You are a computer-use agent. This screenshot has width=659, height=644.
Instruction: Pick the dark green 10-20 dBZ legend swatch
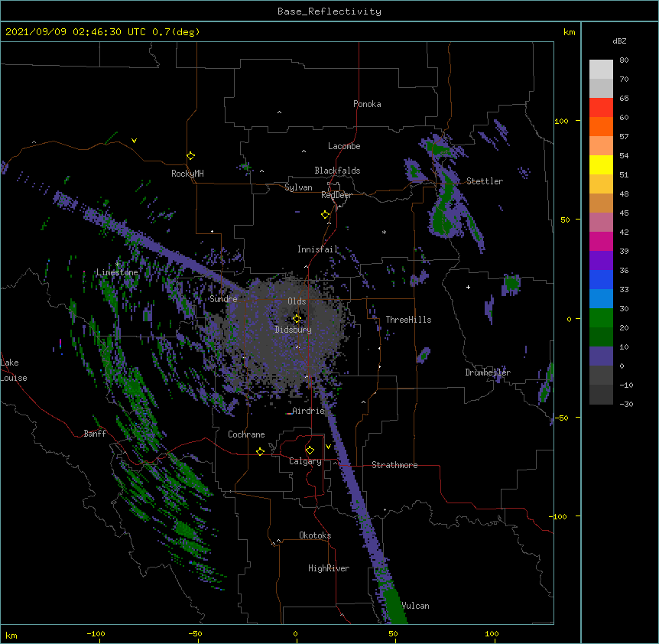(601, 337)
